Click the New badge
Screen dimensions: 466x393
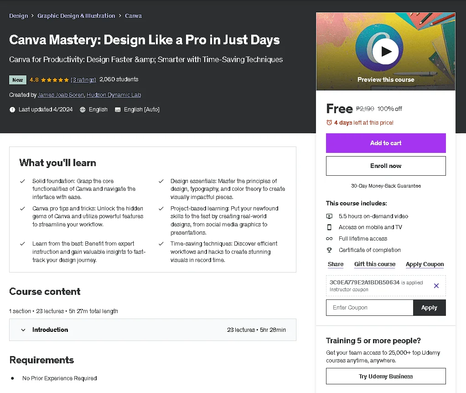point(18,80)
